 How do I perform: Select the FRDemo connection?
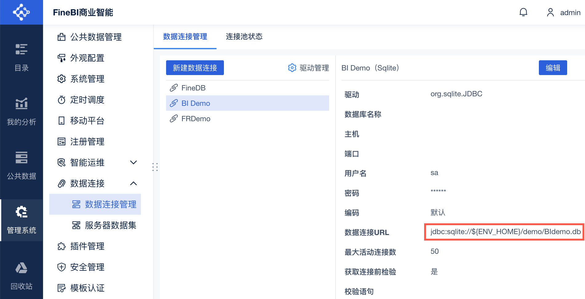tap(248, 119)
